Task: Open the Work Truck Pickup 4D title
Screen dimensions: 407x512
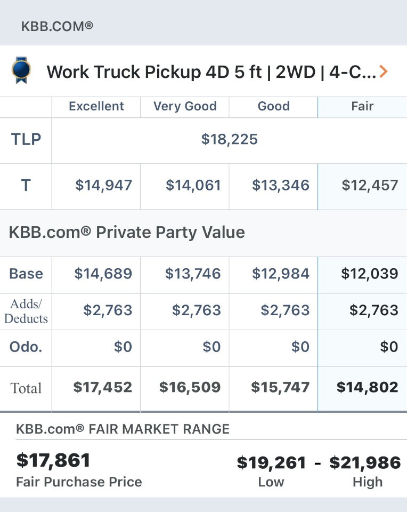Action: (x=211, y=71)
